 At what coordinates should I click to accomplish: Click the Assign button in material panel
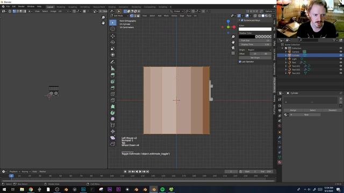click(x=293, y=110)
